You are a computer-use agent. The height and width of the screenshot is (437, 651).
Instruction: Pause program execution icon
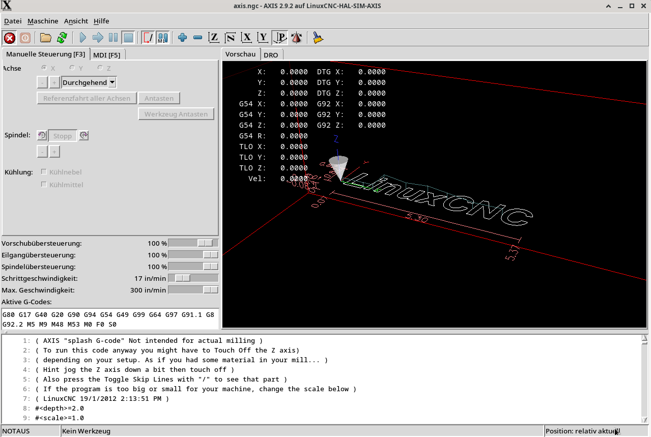(113, 38)
